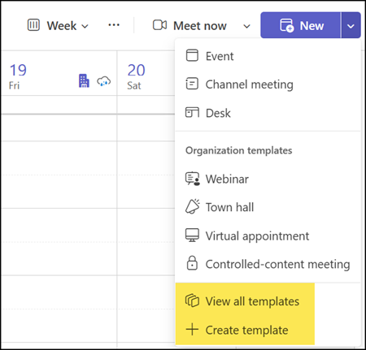
Task: Expand the Meet now dropdown chevron
Action: pos(246,26)
